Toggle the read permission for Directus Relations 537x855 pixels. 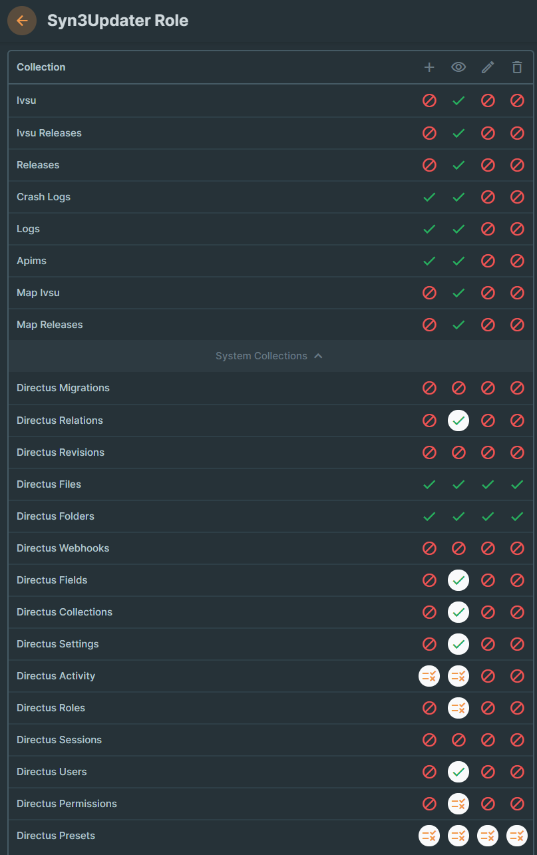[458, 421]
